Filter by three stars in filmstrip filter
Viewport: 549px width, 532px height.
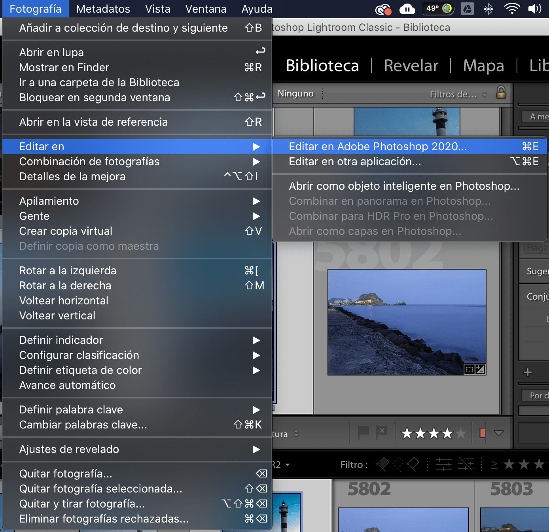[x=539, y=464]
